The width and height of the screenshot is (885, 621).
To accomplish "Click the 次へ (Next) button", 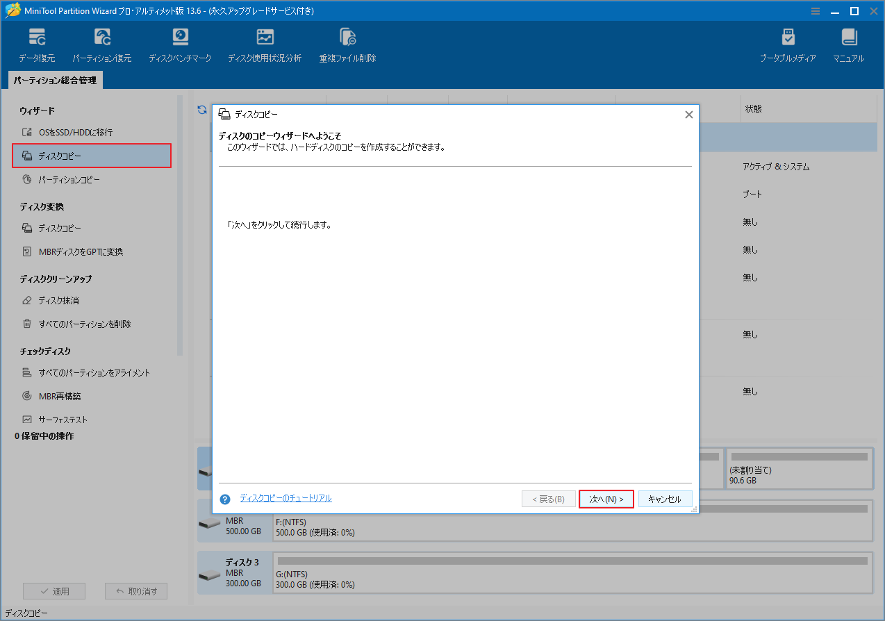I will [x=606, y=498].
